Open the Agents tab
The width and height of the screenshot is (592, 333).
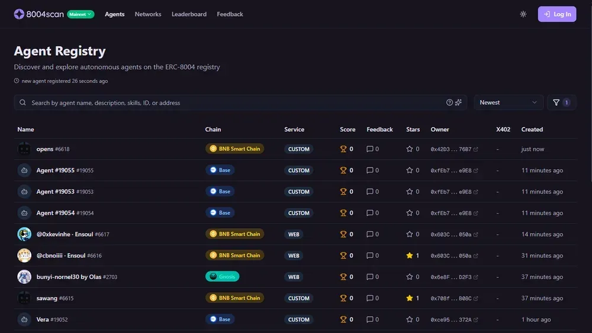[114, 14]
